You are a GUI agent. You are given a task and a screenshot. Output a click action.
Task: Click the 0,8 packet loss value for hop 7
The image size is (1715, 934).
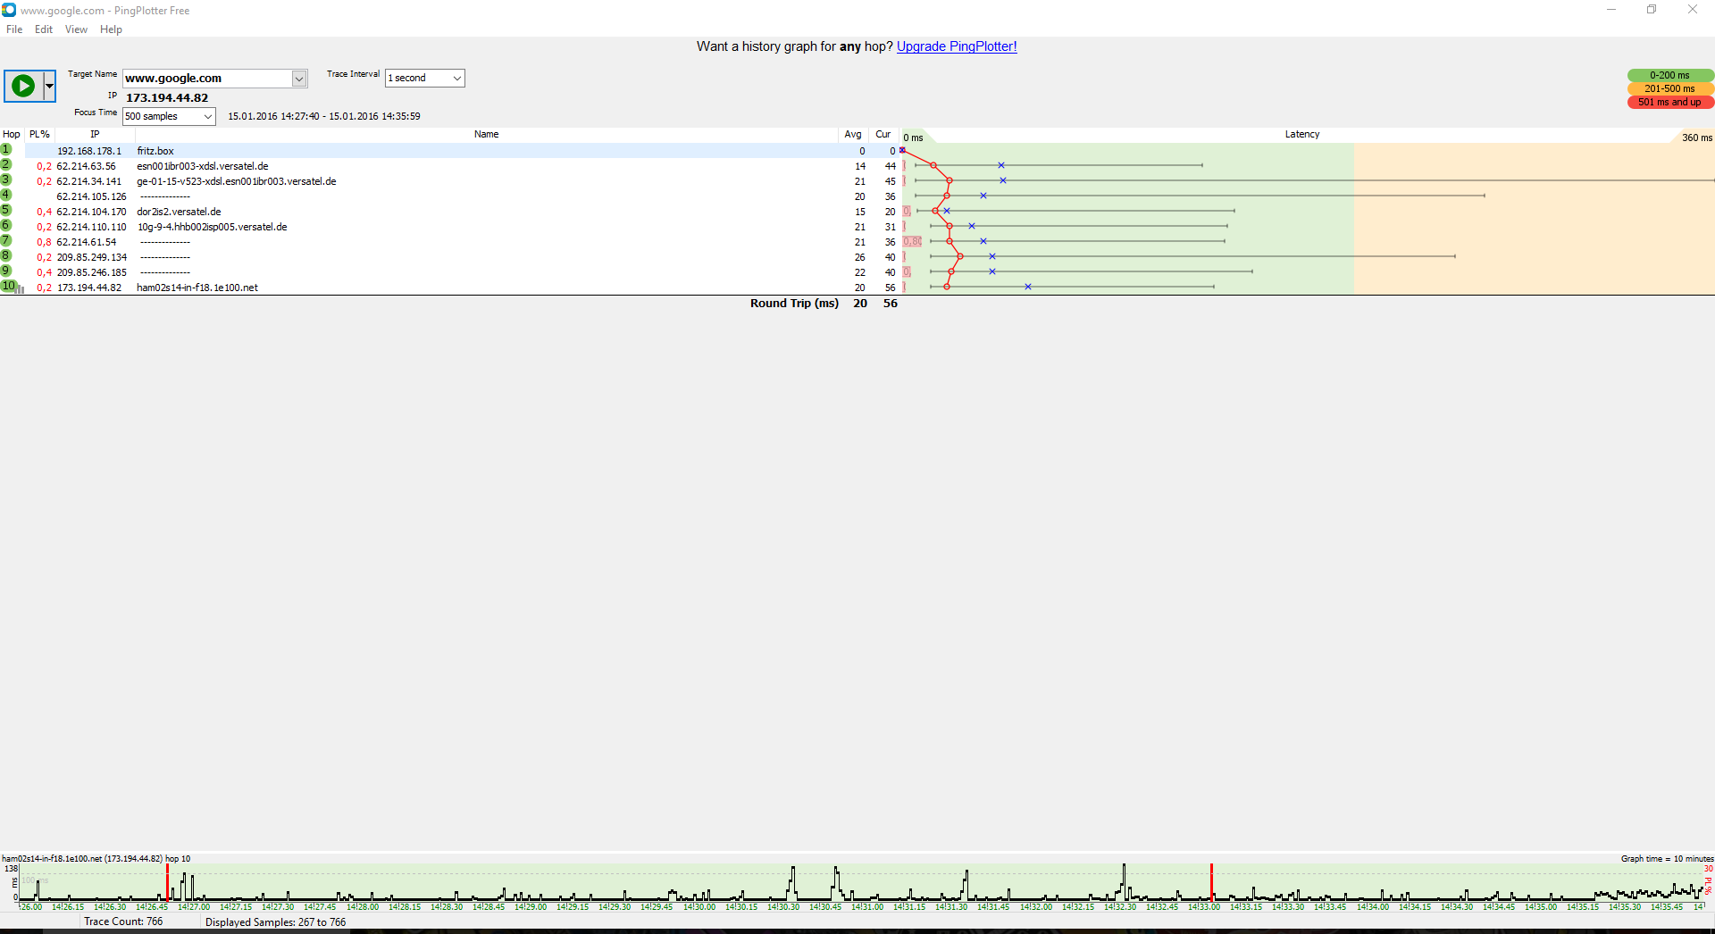[x=44, y=242]
